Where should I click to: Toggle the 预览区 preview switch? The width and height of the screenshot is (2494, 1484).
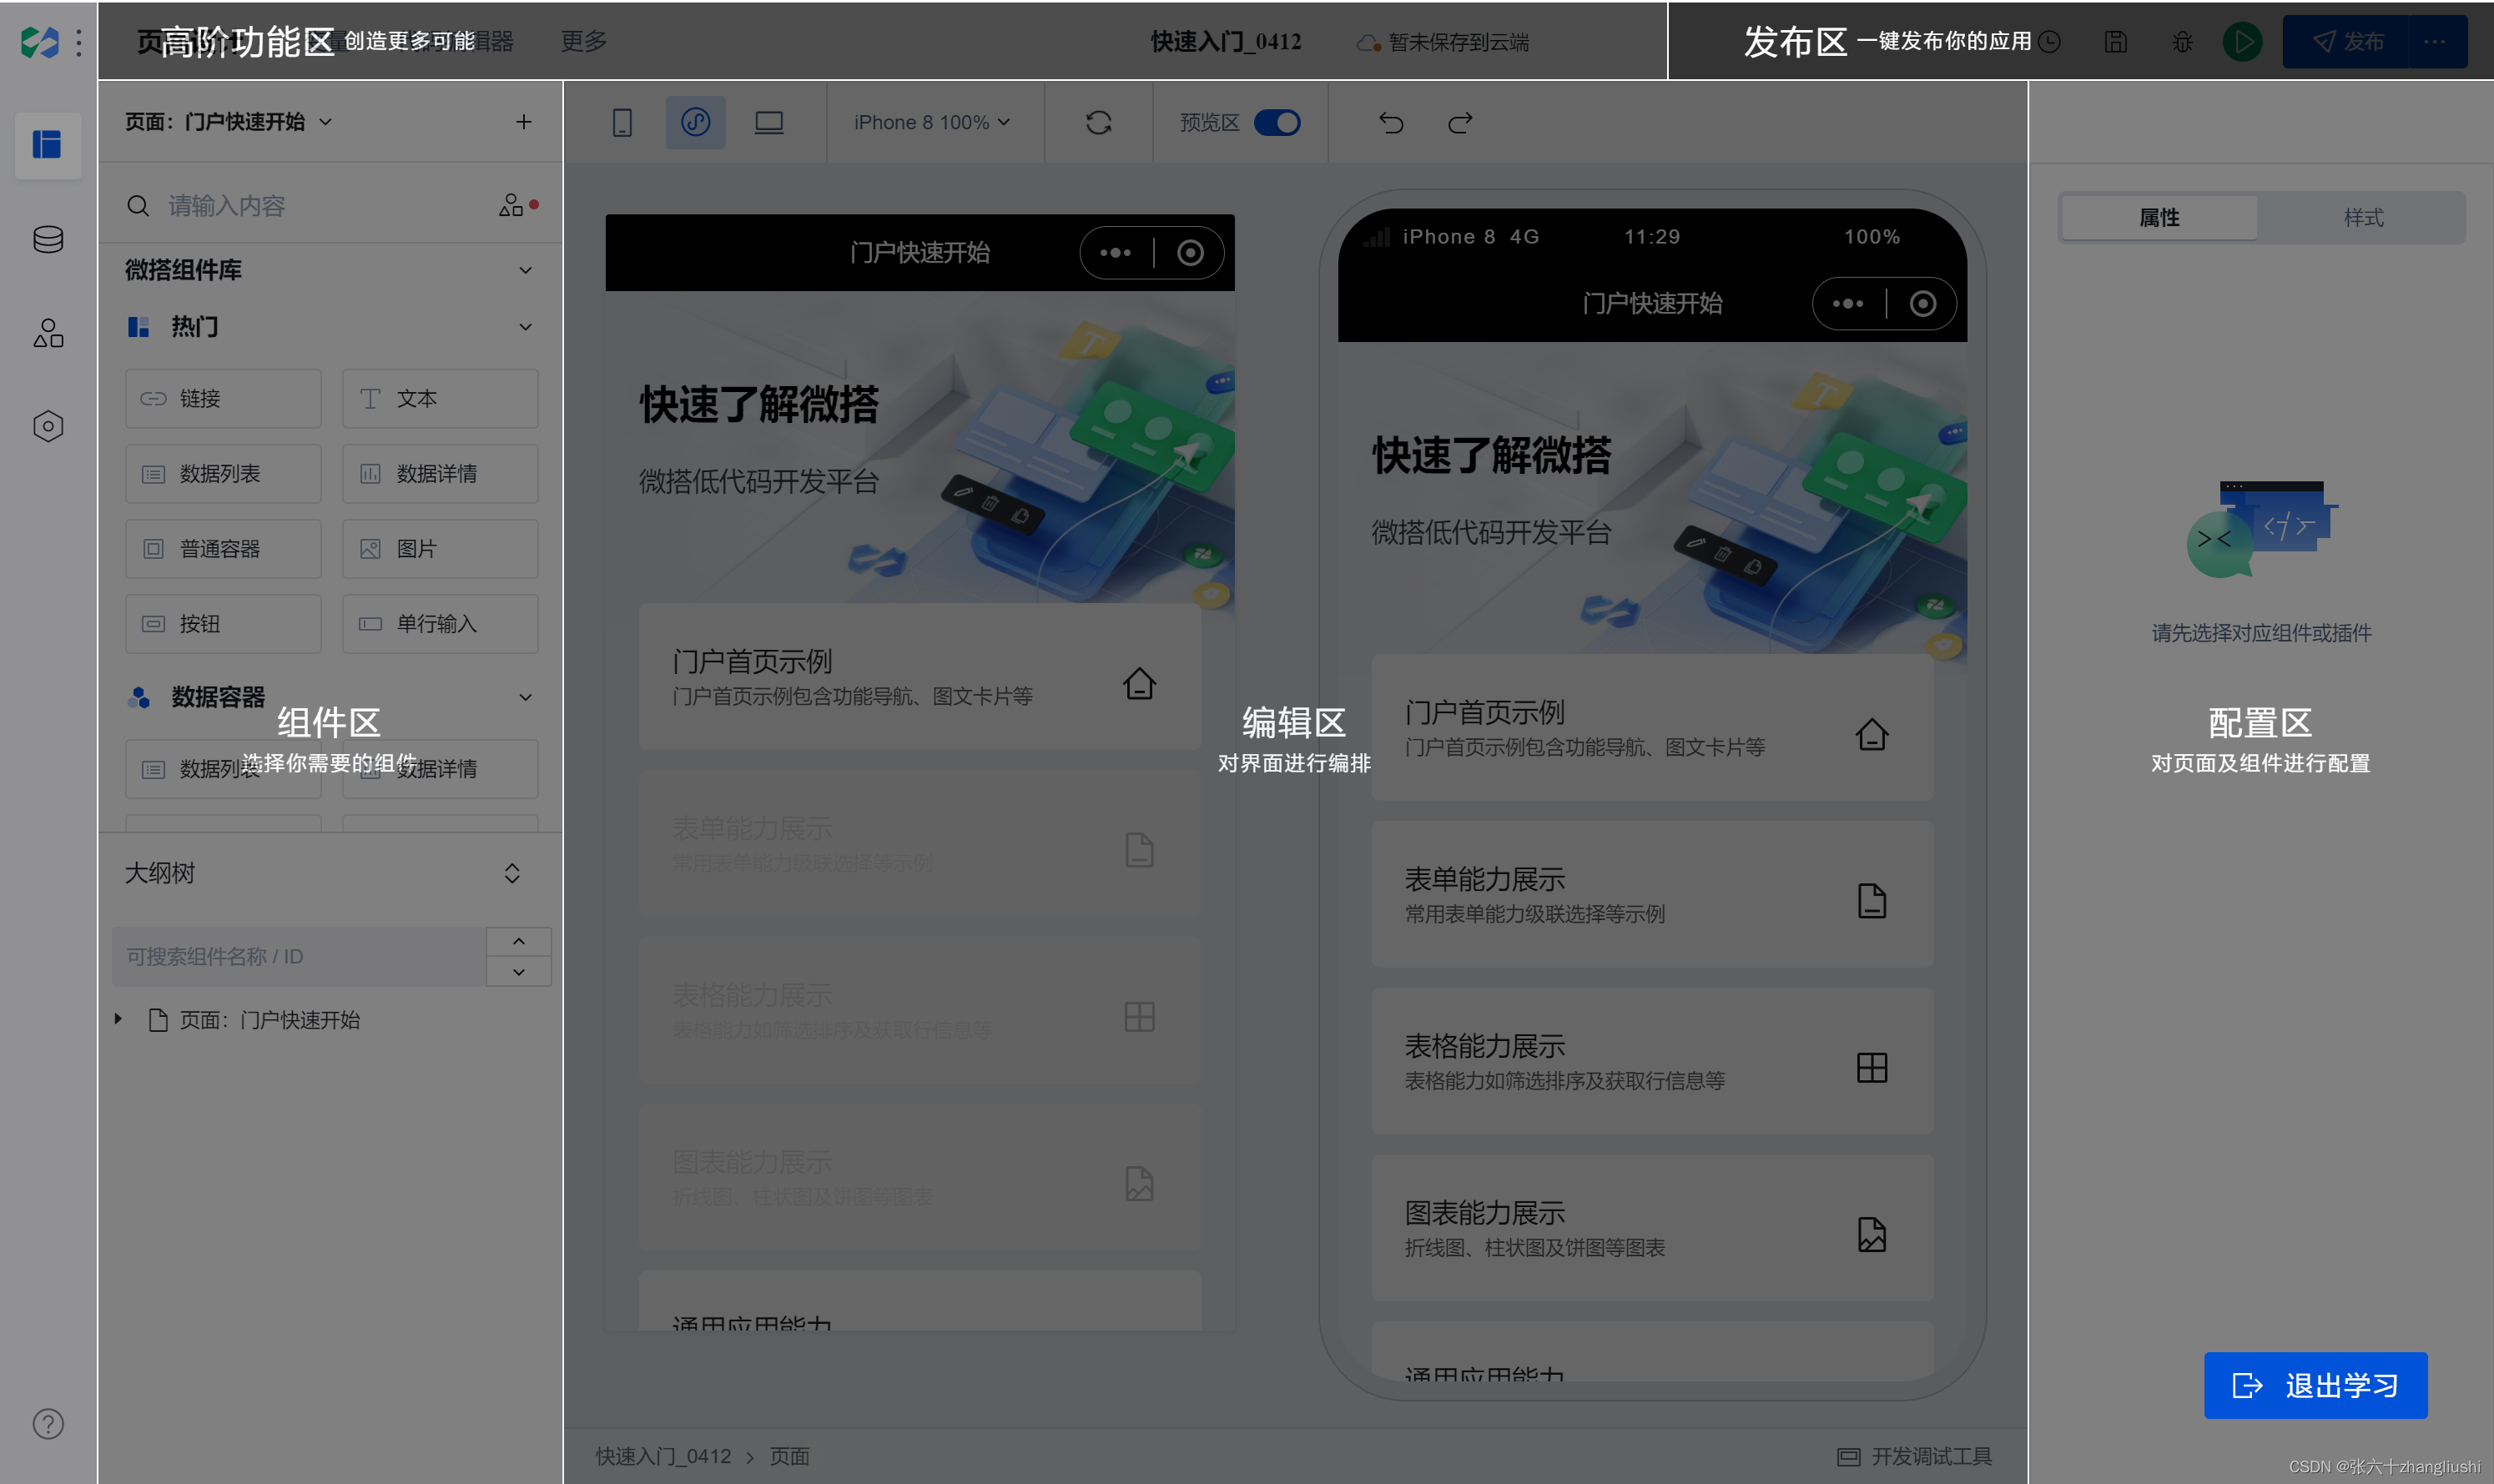click(1277, 123)
